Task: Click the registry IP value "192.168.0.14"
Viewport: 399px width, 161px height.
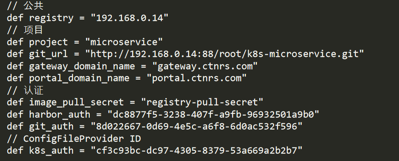Action: coord(130,18)
